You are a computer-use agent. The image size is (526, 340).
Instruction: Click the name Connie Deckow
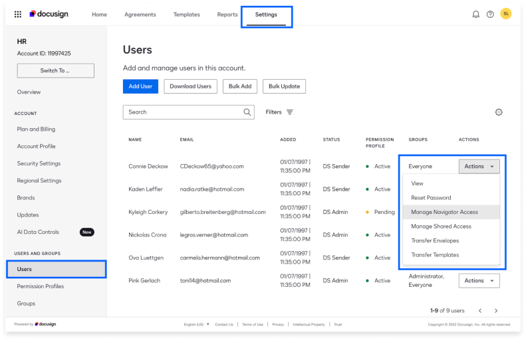pos(148,167)
